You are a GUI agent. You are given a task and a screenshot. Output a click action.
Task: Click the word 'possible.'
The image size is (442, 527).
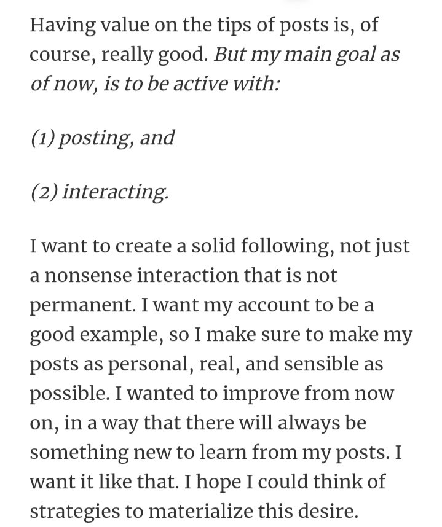[70, 394]
